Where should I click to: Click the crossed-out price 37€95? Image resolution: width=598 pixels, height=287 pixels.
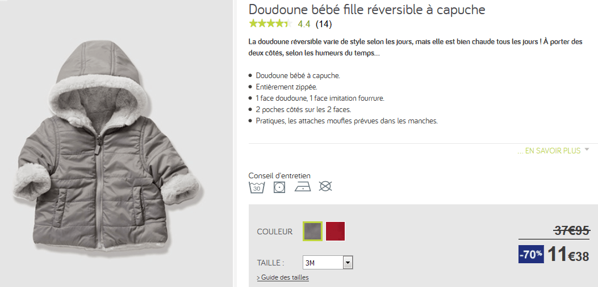point(571,230)
